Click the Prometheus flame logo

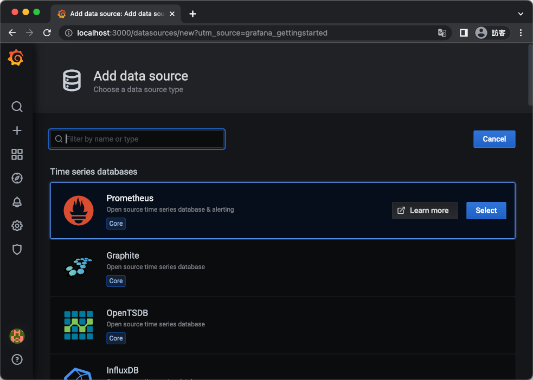tap(79, 211)
